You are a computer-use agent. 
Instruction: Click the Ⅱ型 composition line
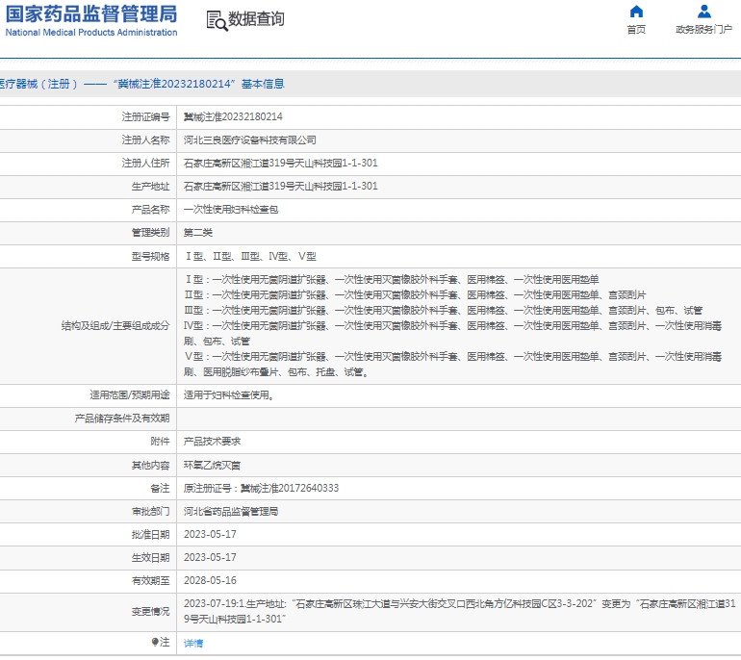coord(415,294)
